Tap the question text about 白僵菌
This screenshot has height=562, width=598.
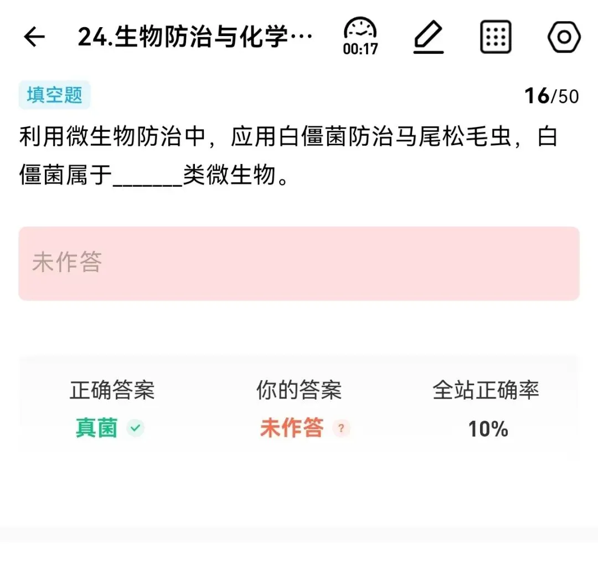click(288, 156)
